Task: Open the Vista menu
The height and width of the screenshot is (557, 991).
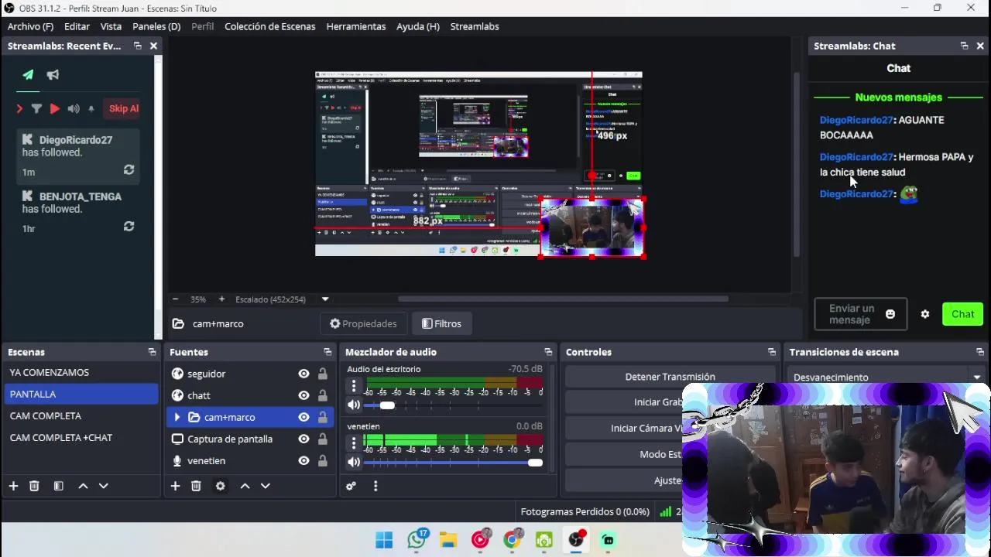Action: tap(111, 26)
